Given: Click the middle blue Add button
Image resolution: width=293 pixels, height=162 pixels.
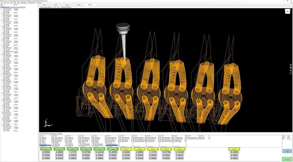Looking at the screenshot, I should 287,151.
